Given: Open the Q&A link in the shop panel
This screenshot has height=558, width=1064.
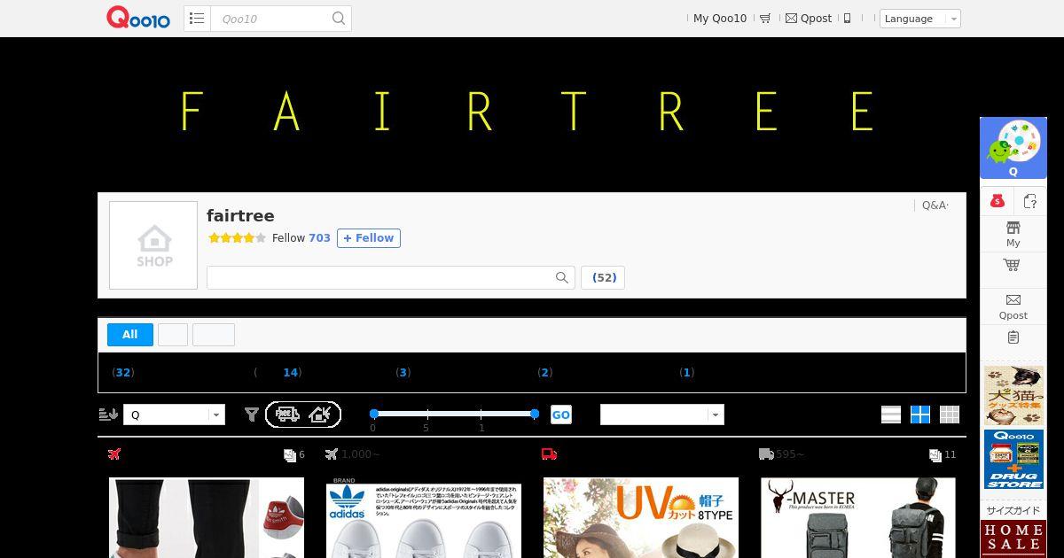Looking at the screenshot, I should point(935,205).
